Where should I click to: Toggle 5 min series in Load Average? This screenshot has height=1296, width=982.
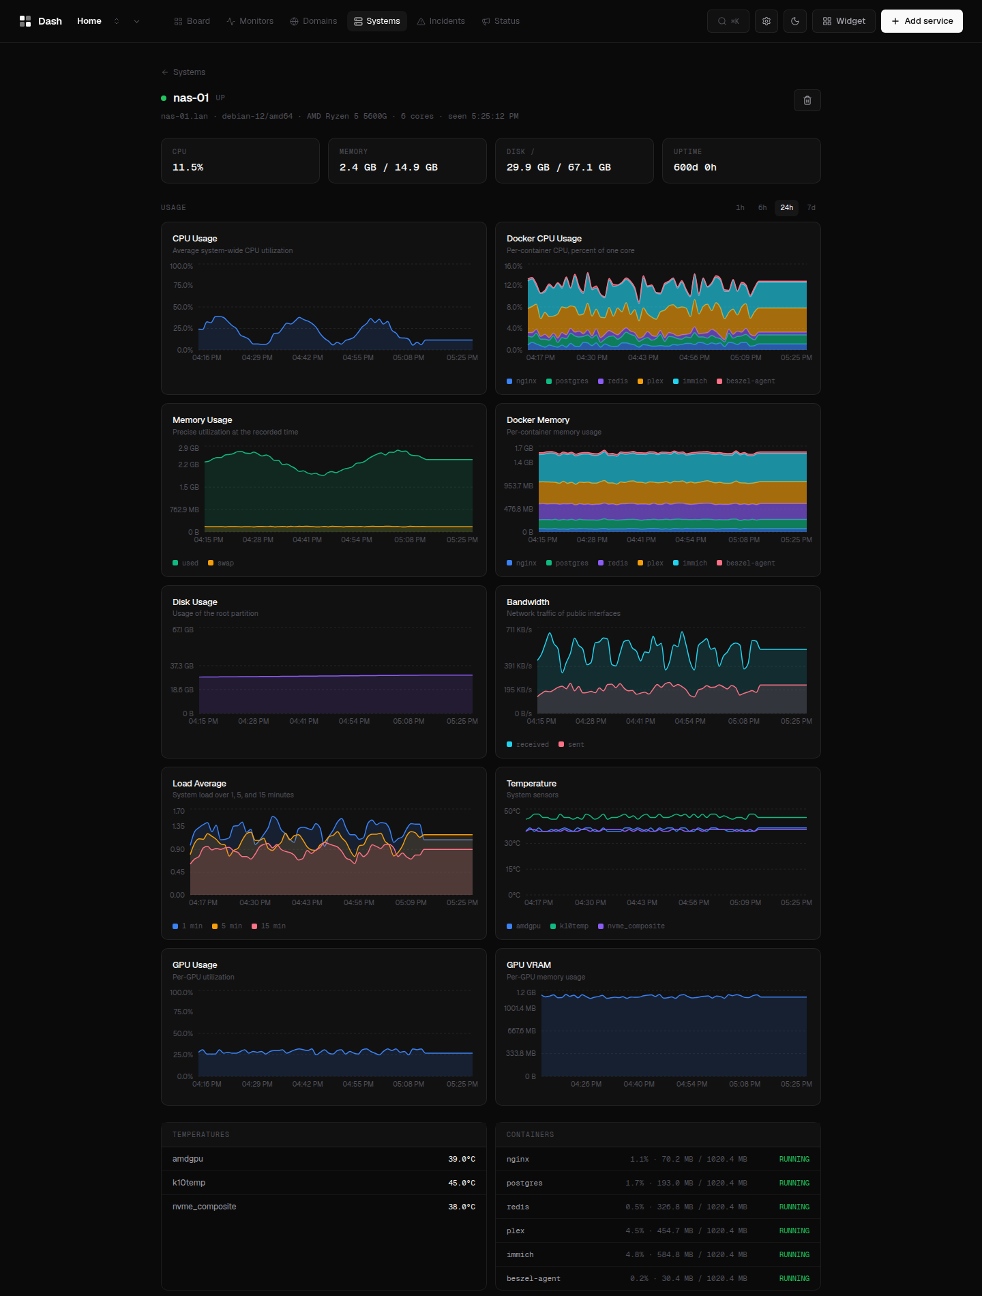pyautogui.click(x=227, y=926)
